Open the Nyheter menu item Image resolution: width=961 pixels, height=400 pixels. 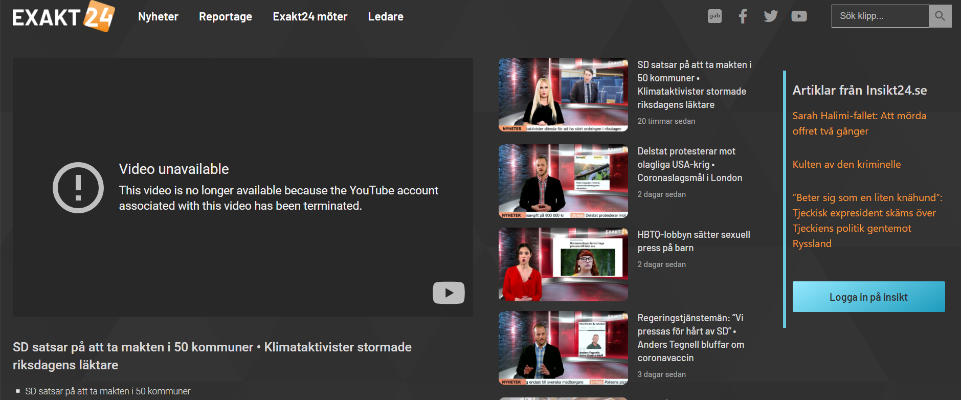point(158,17)
